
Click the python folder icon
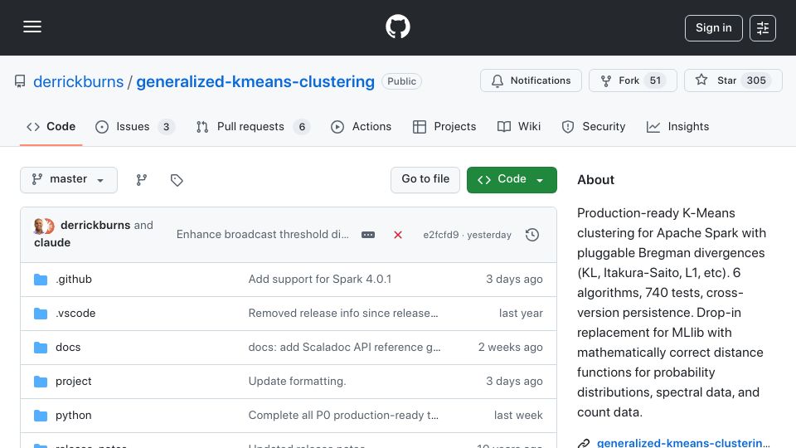pyautogui.click(x=41, y=416)
